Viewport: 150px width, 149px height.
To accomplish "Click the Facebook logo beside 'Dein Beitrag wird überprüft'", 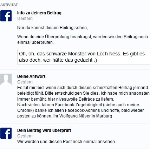I will click(6, 133).
